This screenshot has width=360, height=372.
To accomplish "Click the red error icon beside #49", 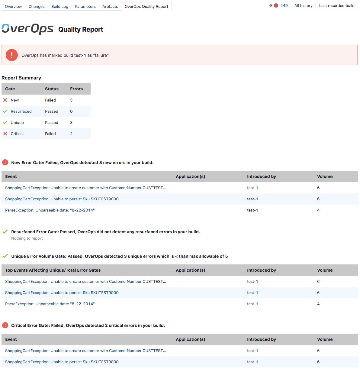I will click(276, 5).
